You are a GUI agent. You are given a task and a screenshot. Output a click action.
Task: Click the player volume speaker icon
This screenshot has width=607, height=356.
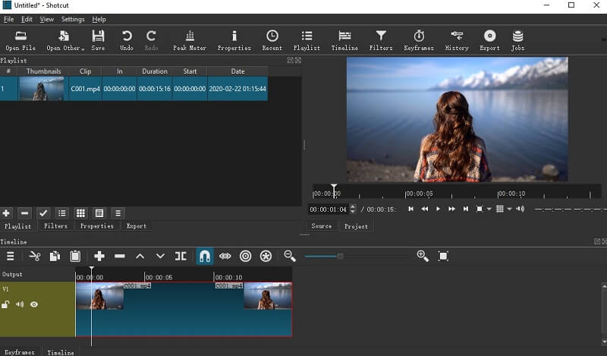(x=521, y=209)
